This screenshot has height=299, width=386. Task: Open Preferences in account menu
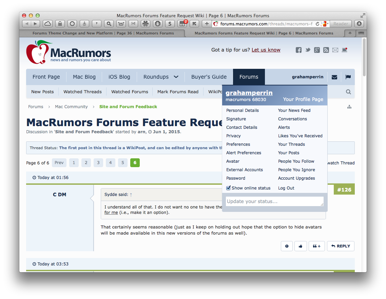point(238,144)
